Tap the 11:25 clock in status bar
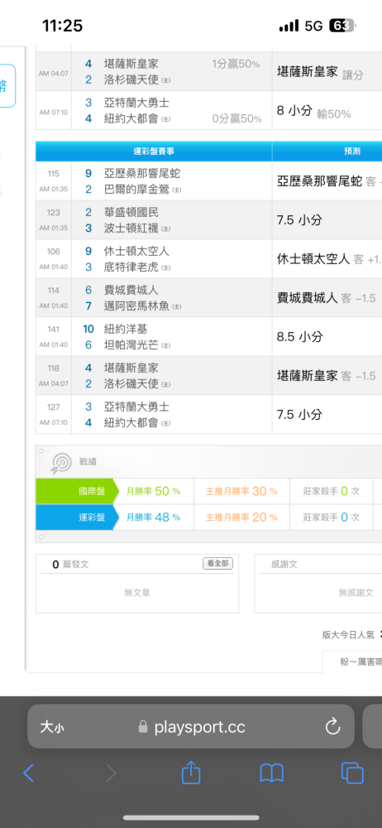This screenshot has width=382, height=828. 62,26
